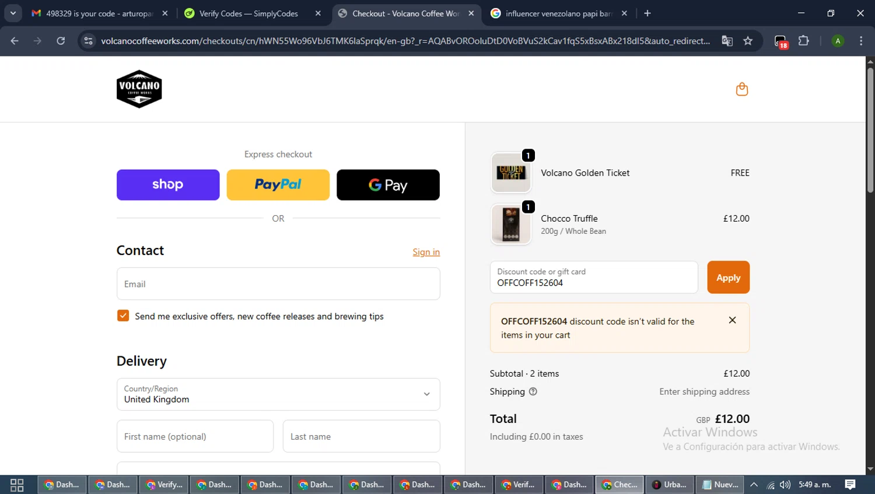Switch to the Gmail '498329 is your code' tab
Screen dimensions: 875x494
(x=100, y=13)
